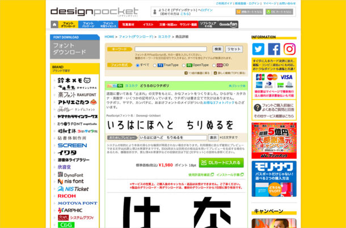Open the C&G brand logo
346x228 pixels.
66,225
